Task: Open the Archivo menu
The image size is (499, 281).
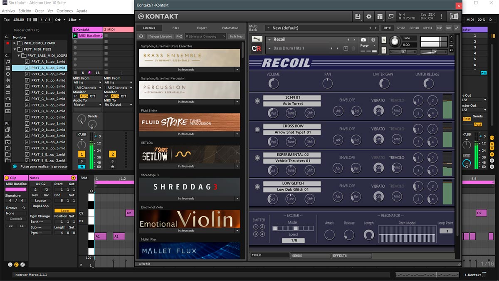Action: coord(8,11)
